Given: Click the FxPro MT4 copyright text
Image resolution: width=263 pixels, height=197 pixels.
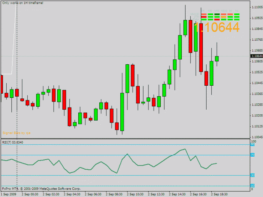Looking at the screenshot, I should pos(41,189).
